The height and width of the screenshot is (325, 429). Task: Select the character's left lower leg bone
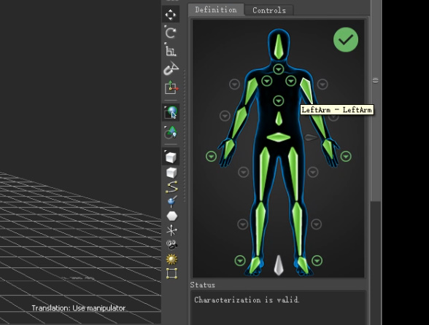(298, 229)
